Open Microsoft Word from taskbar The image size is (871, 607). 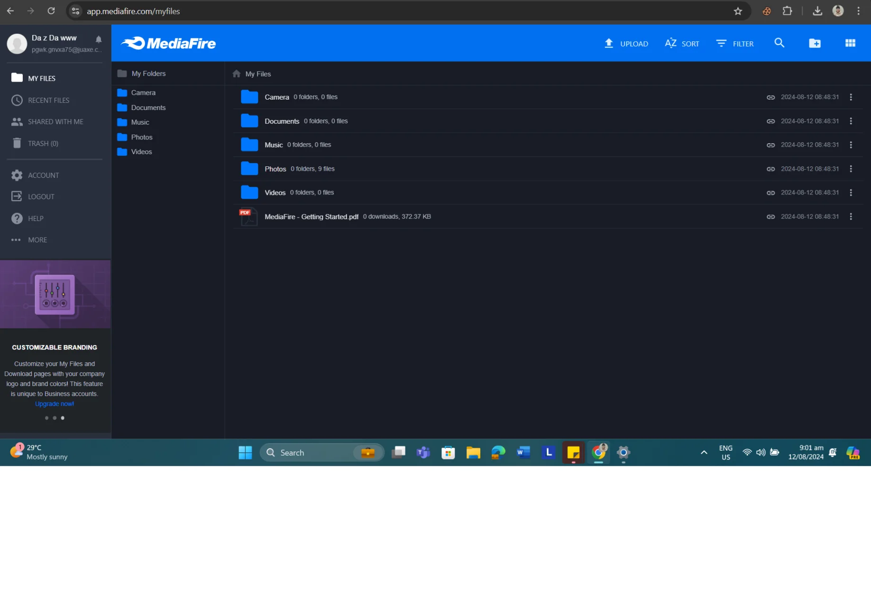point(523,452)
